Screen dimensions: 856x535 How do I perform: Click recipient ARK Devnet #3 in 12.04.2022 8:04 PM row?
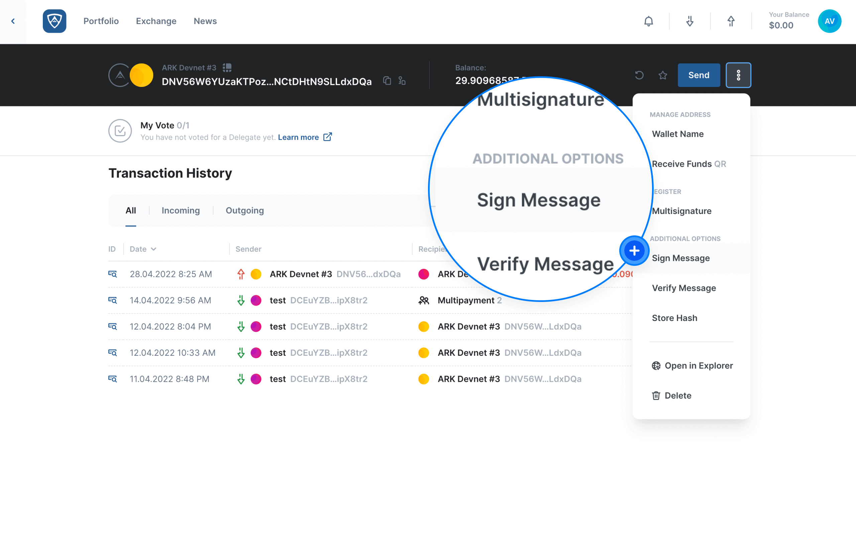(469, 326)
